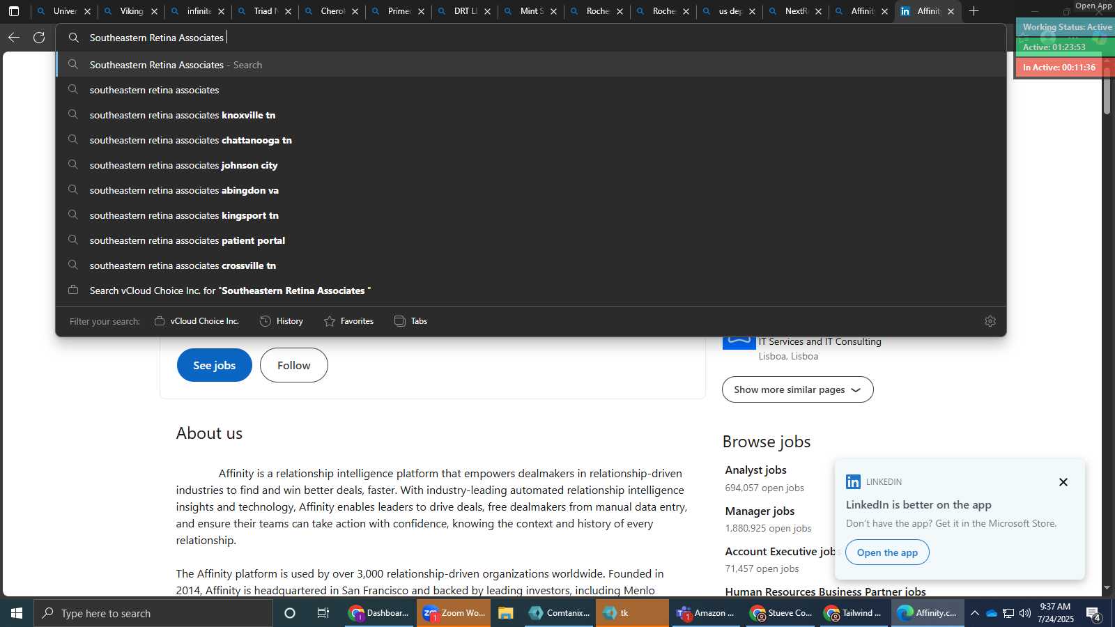Open the Comtanix taskbar app
Screen dimensions: 1115x627
point(559,613)
